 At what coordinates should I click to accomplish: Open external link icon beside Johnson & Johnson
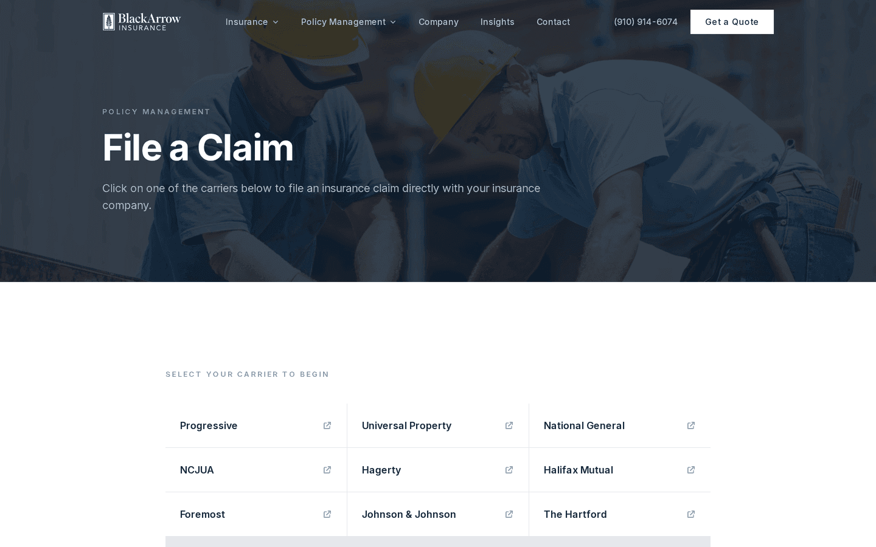tap(509, 514)
